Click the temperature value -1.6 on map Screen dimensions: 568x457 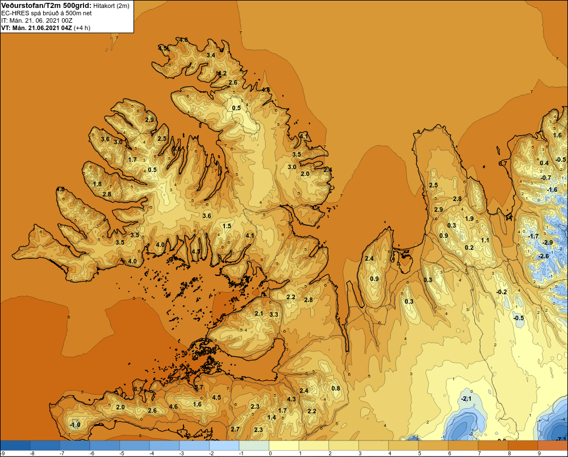[x=552, y=190]
